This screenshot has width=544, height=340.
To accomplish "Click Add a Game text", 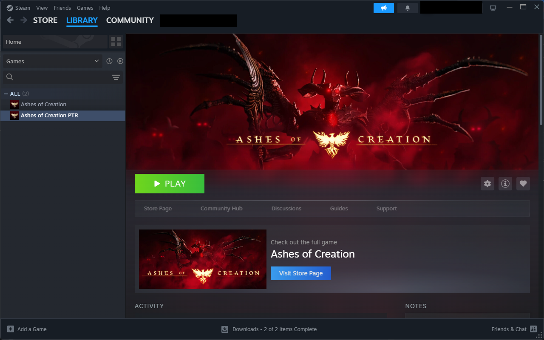I will [x=32, y=329].
